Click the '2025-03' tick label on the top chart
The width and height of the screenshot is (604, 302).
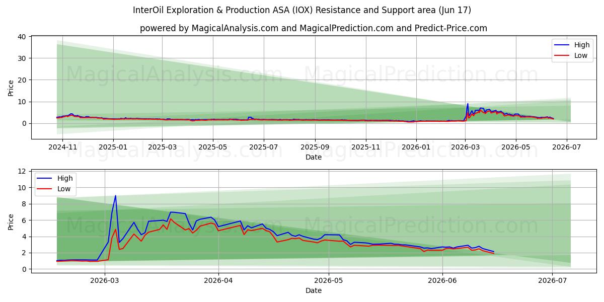tap(162, 147)
